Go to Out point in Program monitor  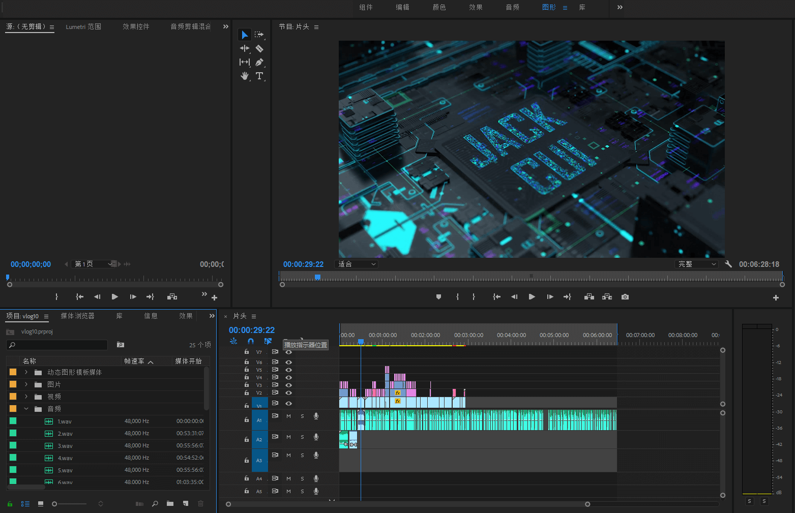coord(567,297)
